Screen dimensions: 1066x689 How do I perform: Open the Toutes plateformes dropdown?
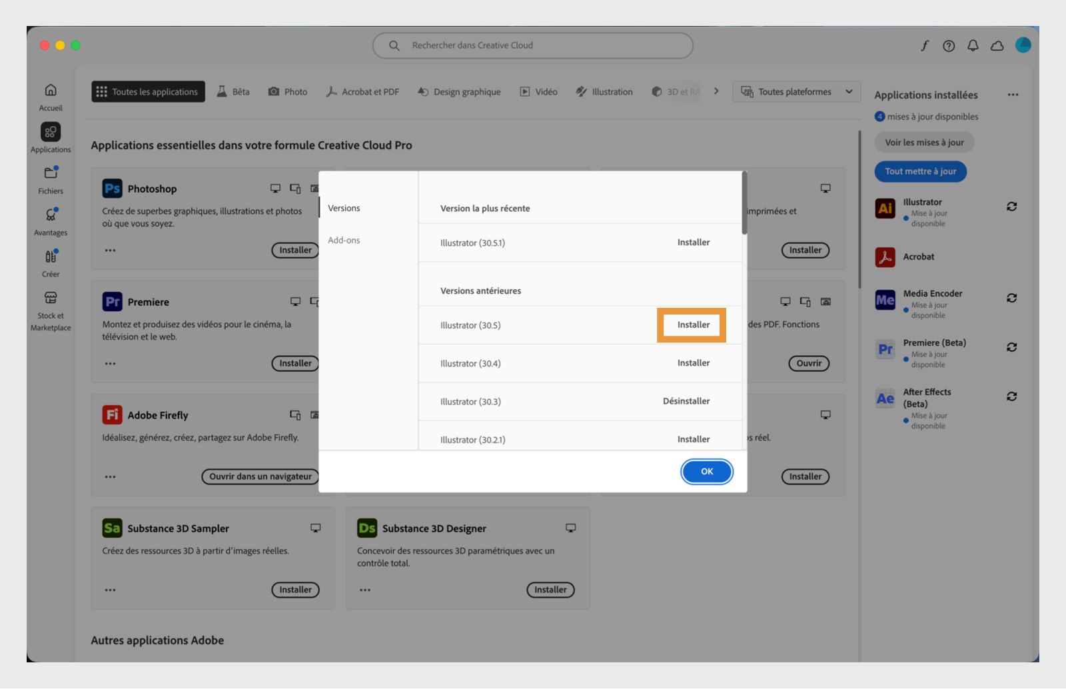(797, 92)
